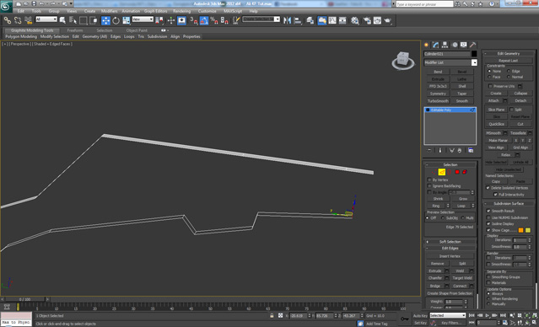The image size is (539, 327).
Task: Click the QuickSlice button
Action: [496, 124]
